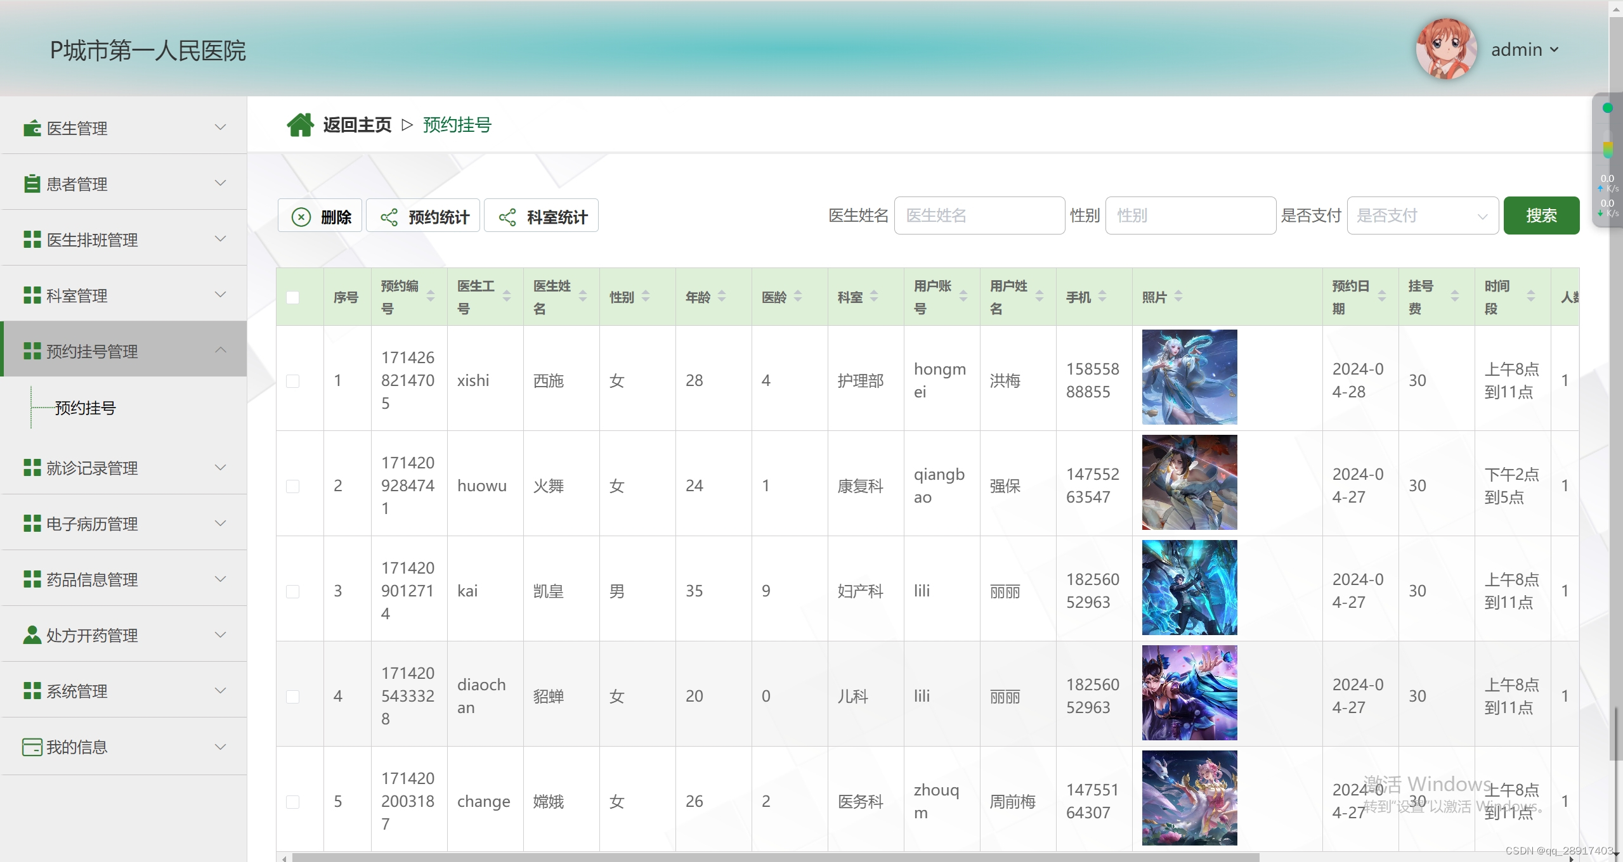The image size is (1623, 862).
Task: Click the 我的信息 card icon
Action: click(x=32, y=747)
